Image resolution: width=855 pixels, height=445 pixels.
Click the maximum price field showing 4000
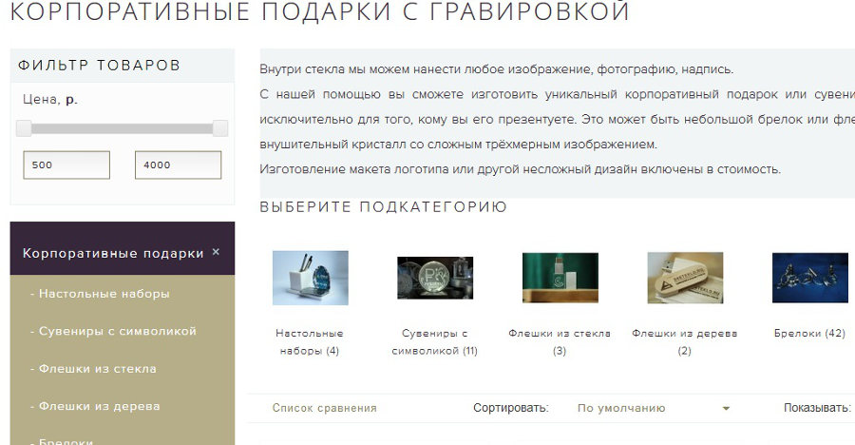pos(178,164)
